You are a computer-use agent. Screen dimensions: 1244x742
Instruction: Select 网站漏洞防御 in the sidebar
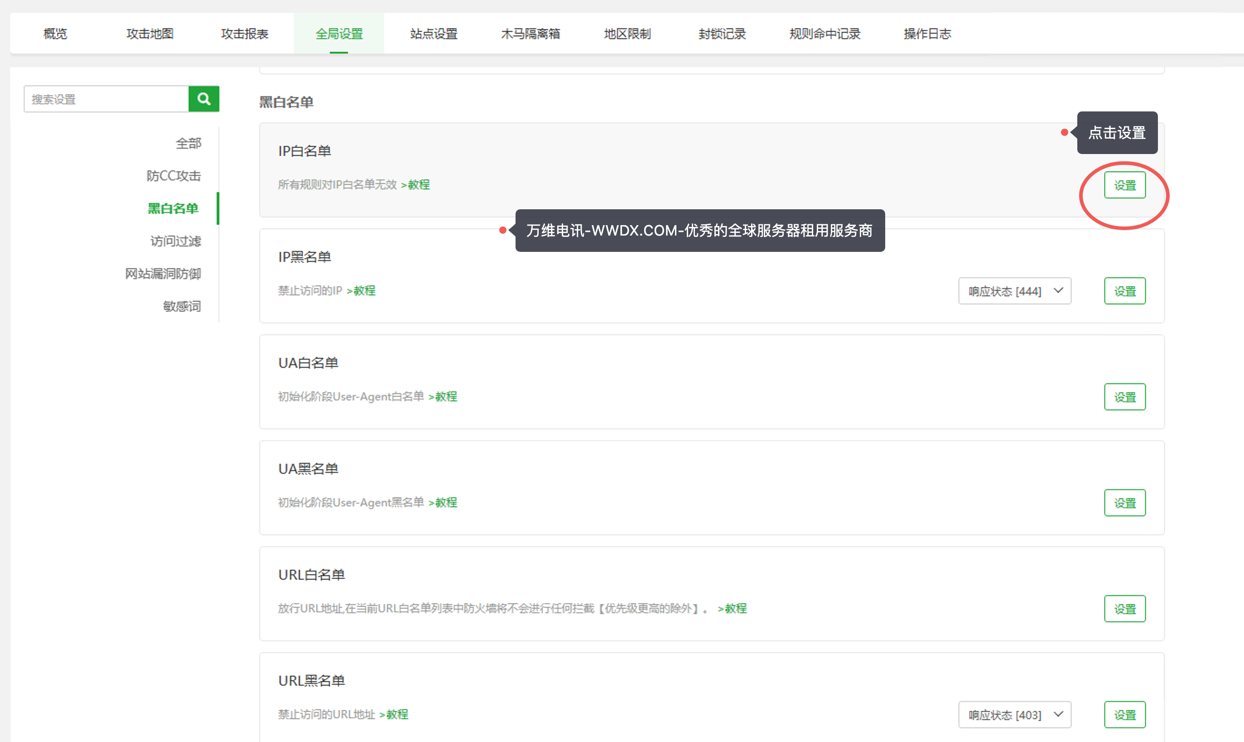point(163,274)
